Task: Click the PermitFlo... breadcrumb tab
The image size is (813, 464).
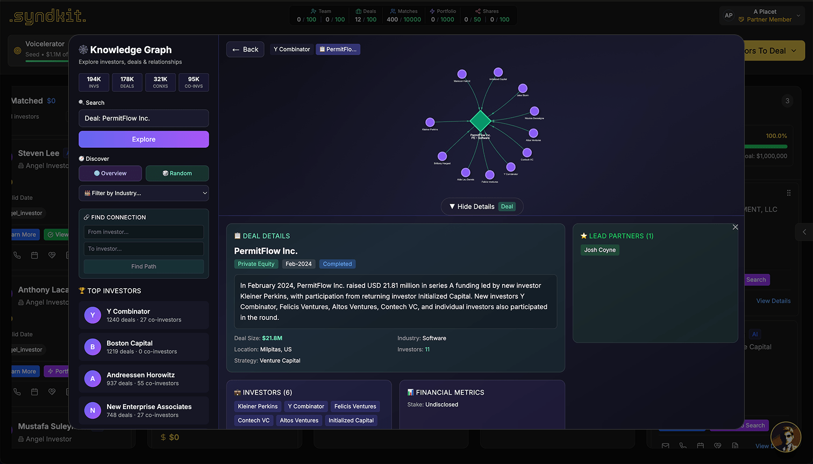Action: (338, 49)
